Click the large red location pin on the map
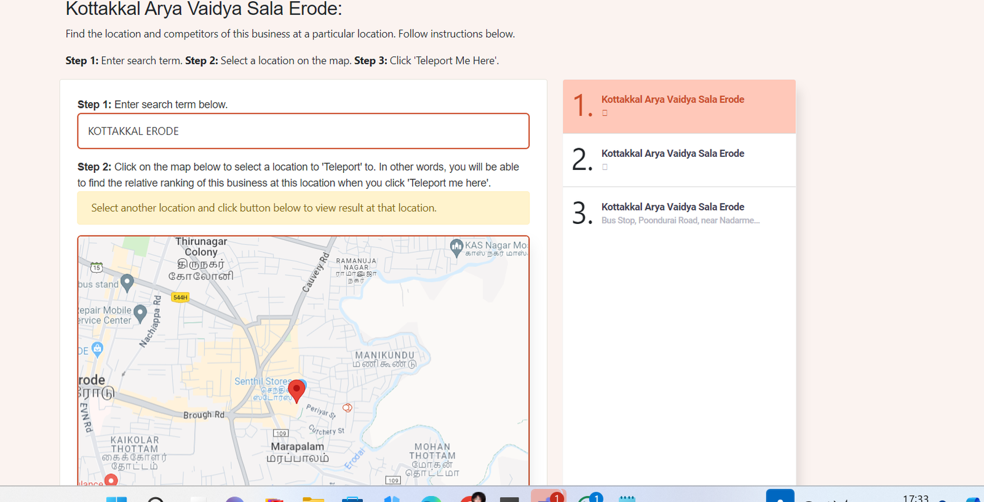Screen dimensions: 984x502 (x=296, y=391)
